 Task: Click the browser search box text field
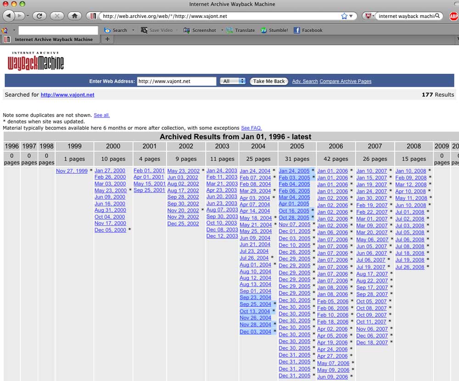[406, 16]
